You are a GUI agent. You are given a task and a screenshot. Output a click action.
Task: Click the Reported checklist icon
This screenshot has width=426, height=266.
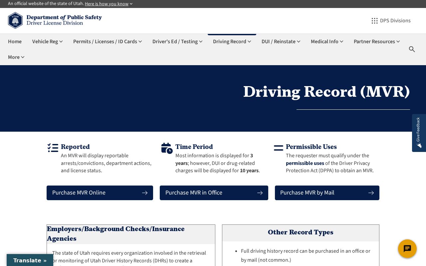pos(53,148)
